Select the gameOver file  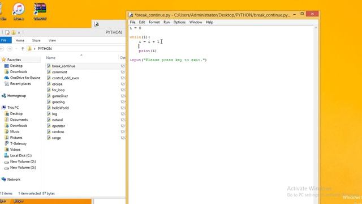60,96
